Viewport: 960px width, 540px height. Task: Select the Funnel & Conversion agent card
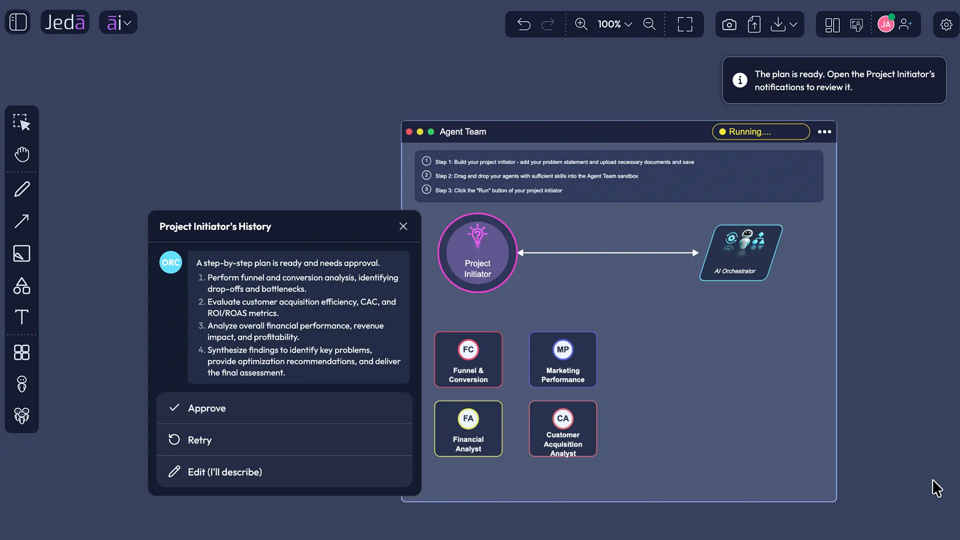point(468,359)
